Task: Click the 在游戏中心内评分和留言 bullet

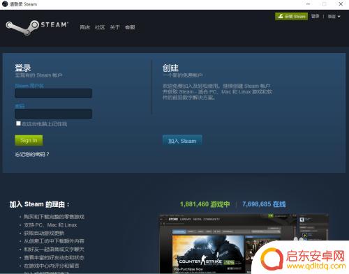Action: [52, 266]
